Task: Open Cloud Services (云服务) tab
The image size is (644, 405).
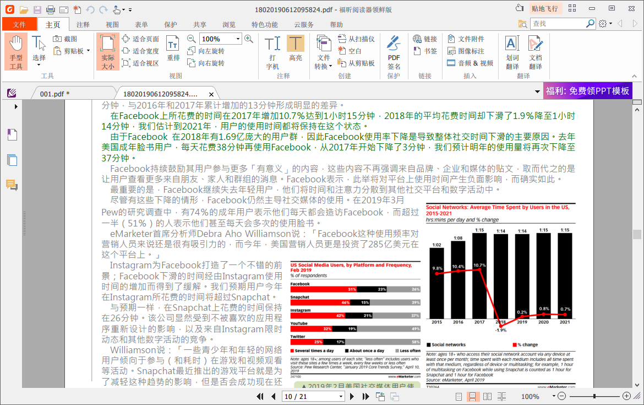Action: [x=303, y=25]
